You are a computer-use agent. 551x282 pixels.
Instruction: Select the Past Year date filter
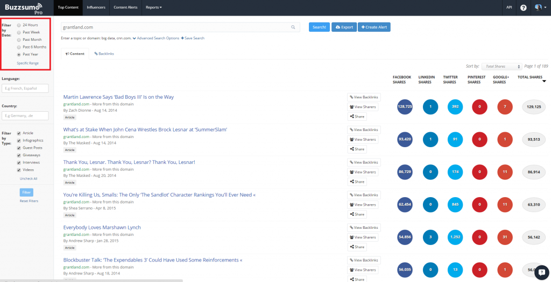pyautogui.click(x=19, y=55)
